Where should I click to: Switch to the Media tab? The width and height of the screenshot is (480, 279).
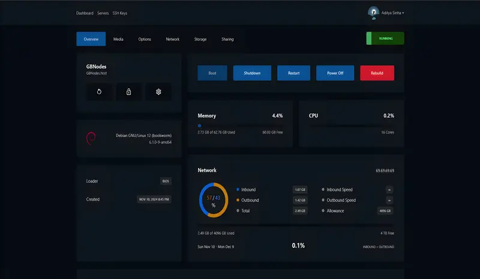118,39
